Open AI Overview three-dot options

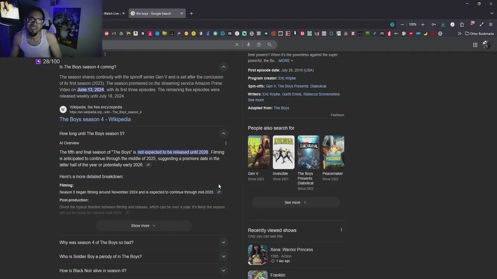click(x=226, y=143)
